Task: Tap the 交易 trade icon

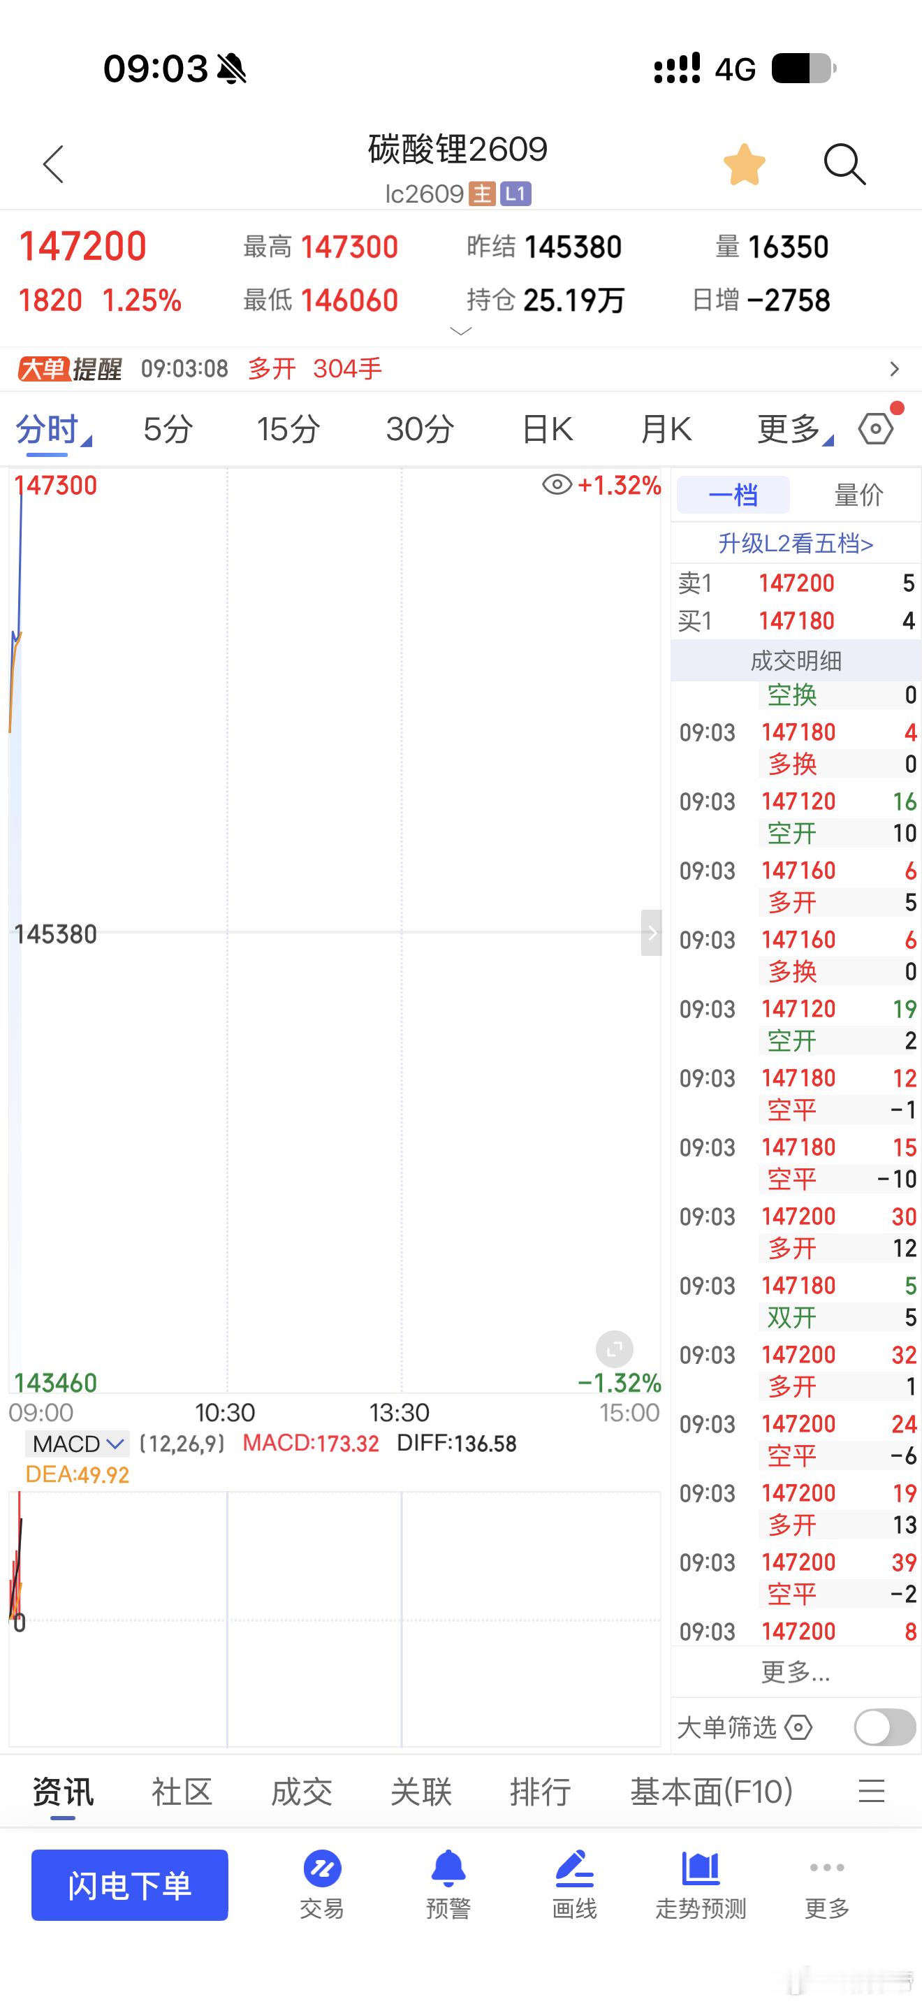Action: (322, 1869)
